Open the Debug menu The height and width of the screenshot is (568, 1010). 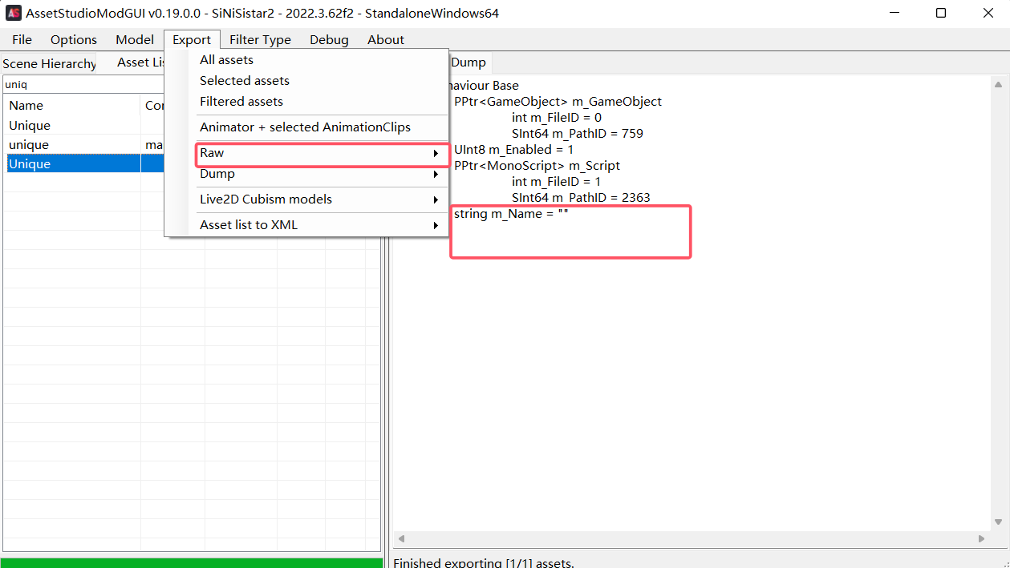[329, 39]
